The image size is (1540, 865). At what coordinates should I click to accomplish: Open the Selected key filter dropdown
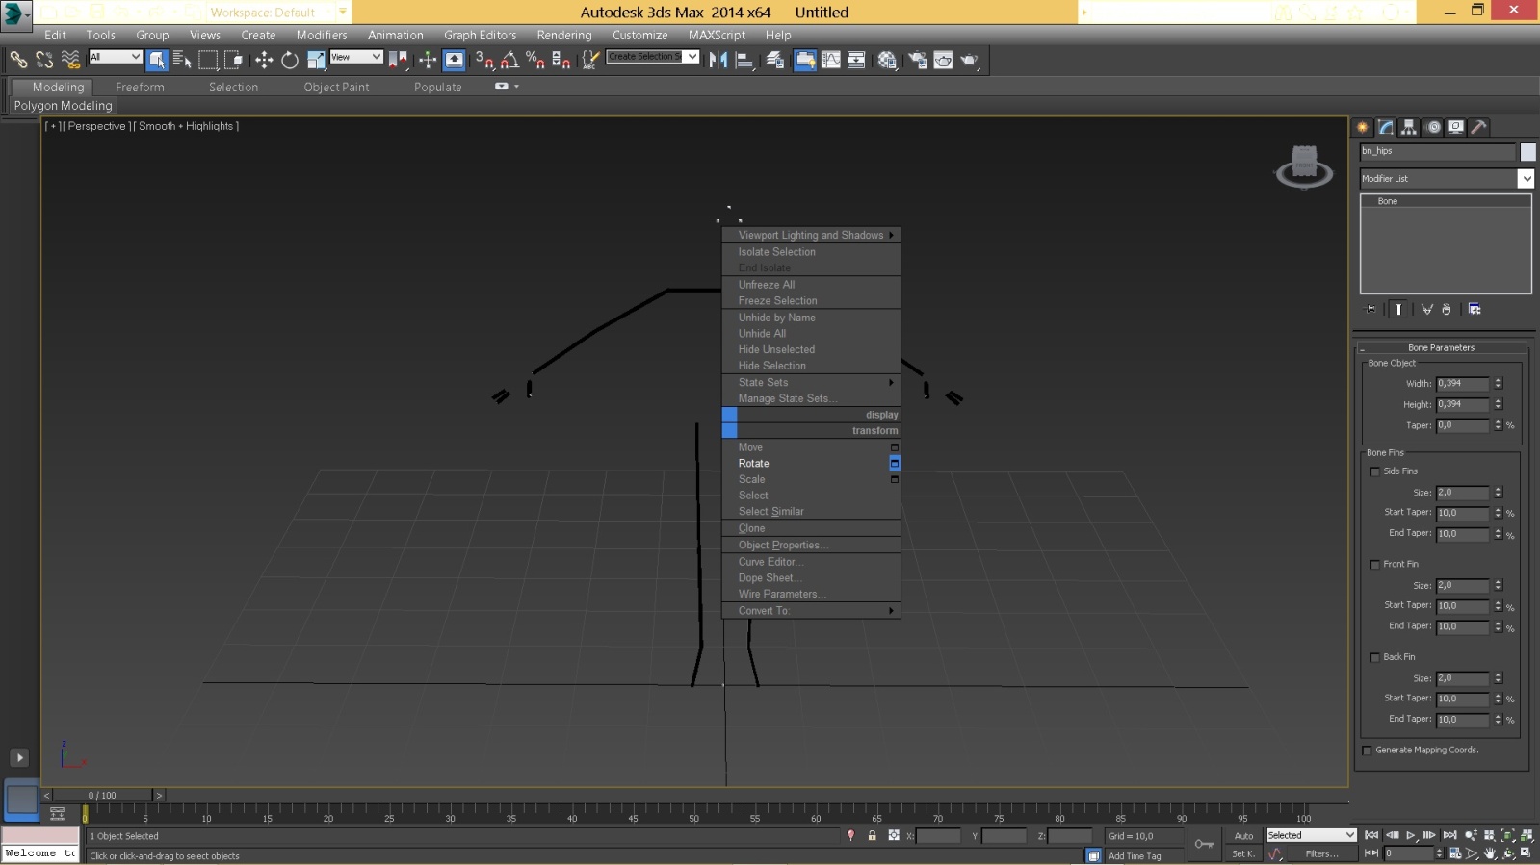point(1311,835)
